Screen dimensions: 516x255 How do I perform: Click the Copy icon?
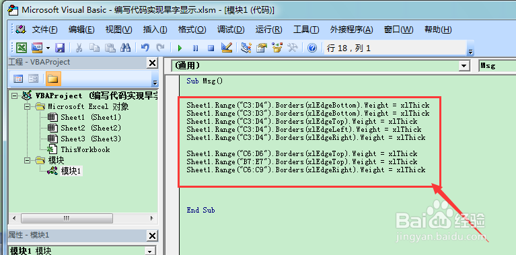coord(94,48)
